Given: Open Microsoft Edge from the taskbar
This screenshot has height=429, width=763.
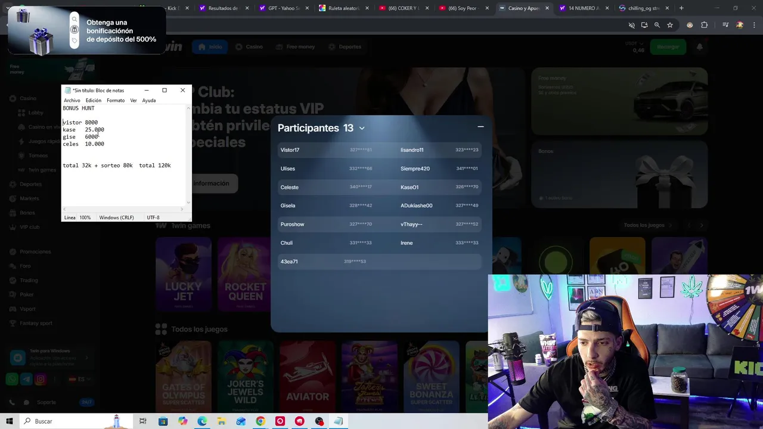Looking at the screenshot, I should (202, 421).
